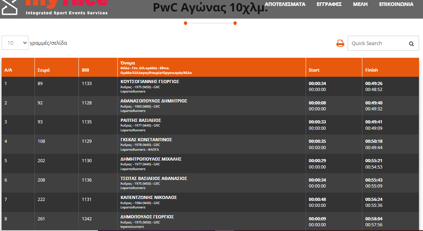
Task: Click the magnifier search icon
Action: 412,44
